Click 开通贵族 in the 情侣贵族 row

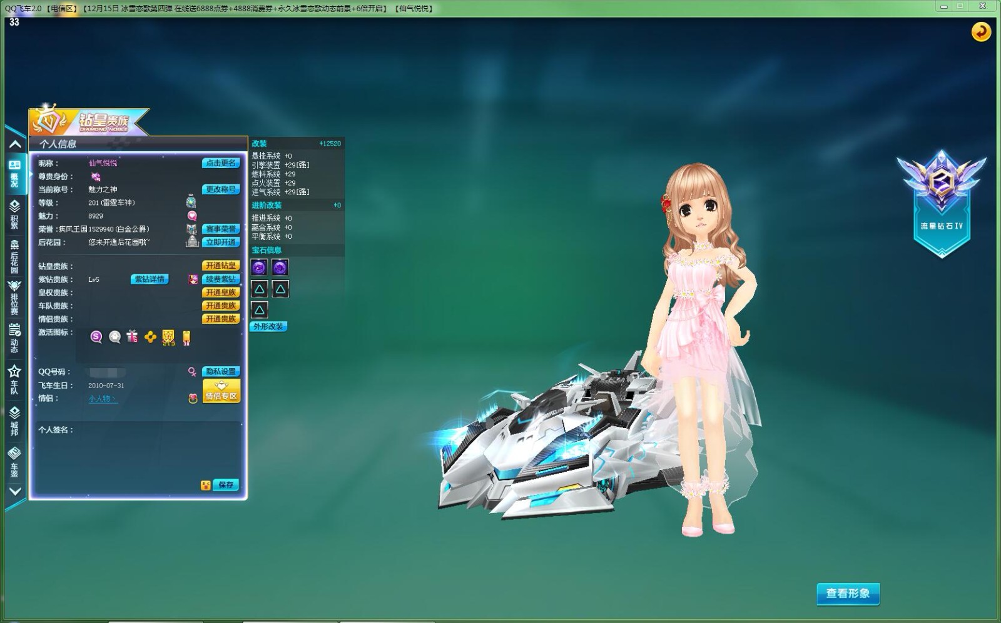tap(221, 319)
